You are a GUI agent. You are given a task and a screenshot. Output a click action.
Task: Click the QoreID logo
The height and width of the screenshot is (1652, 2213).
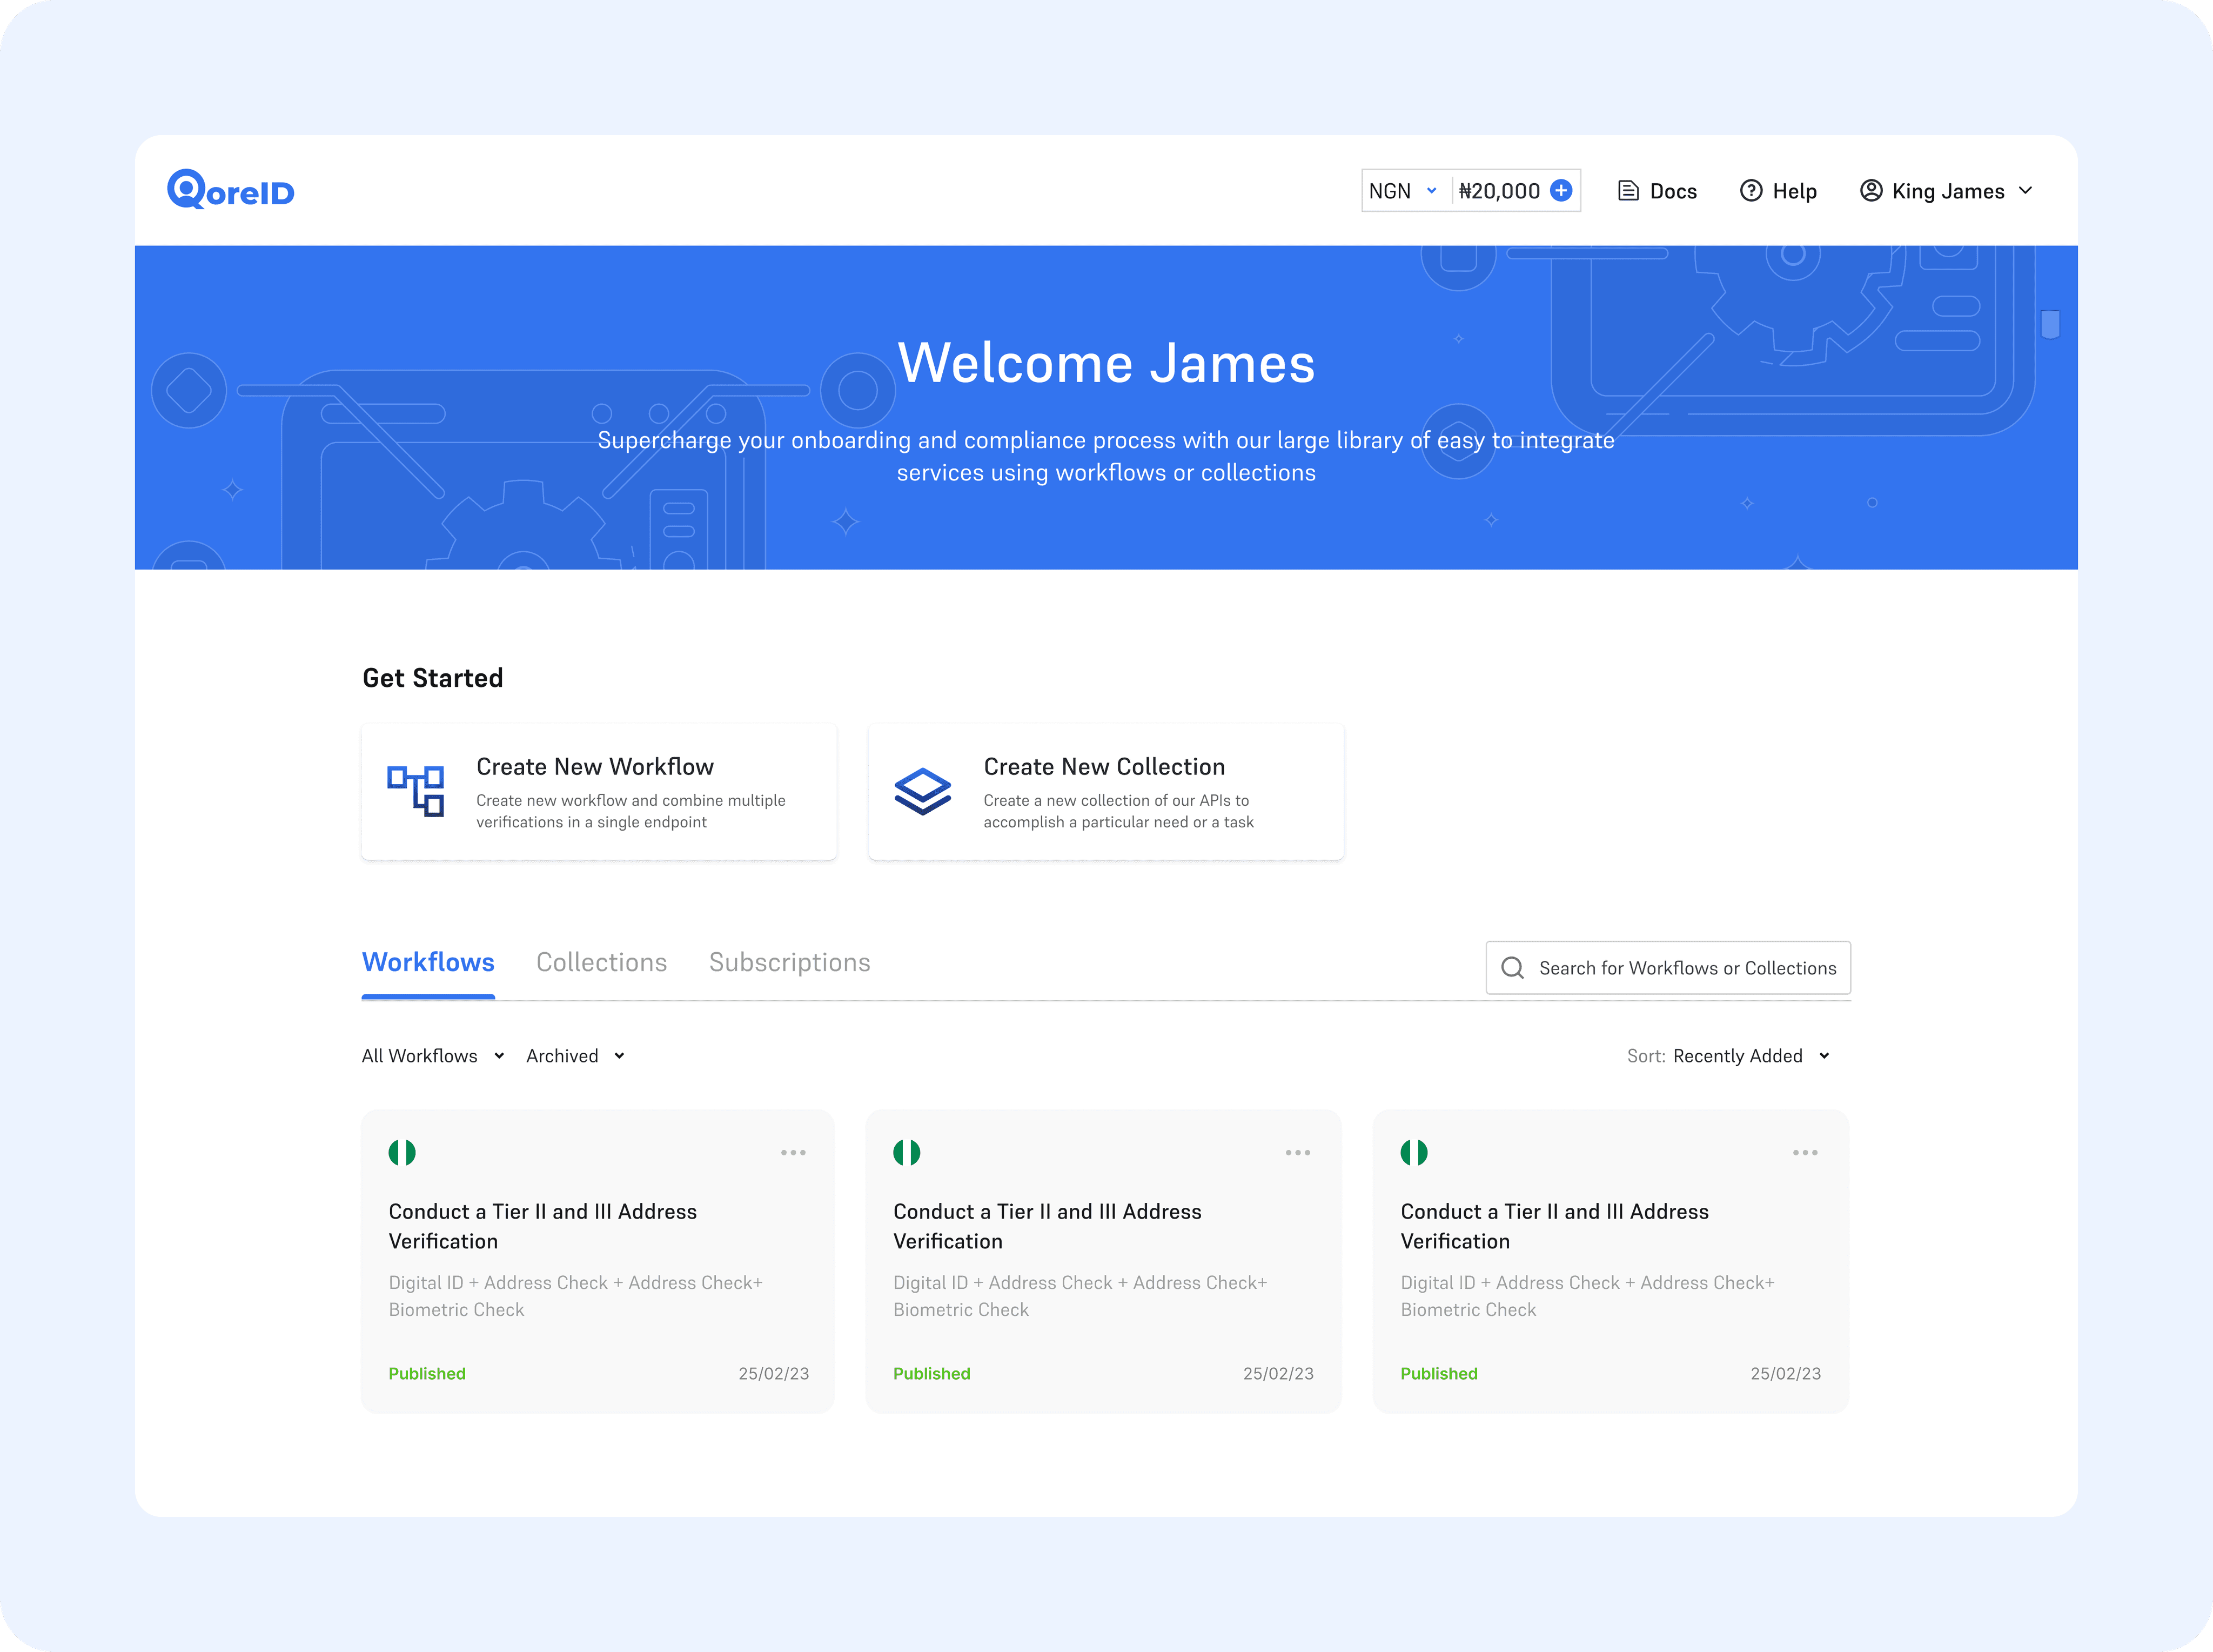click(231, 190)
